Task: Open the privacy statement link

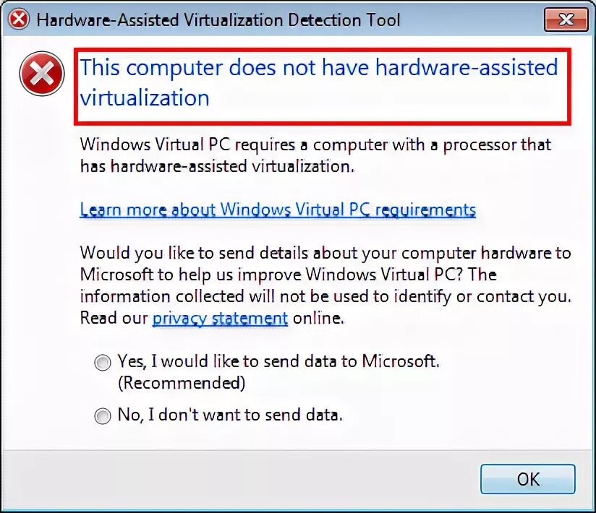Action: pyautogui.click(x=220, y=318)
